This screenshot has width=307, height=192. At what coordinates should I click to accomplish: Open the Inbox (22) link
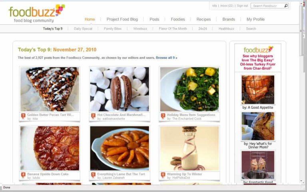pyautogui.click(x=227, y=6)
